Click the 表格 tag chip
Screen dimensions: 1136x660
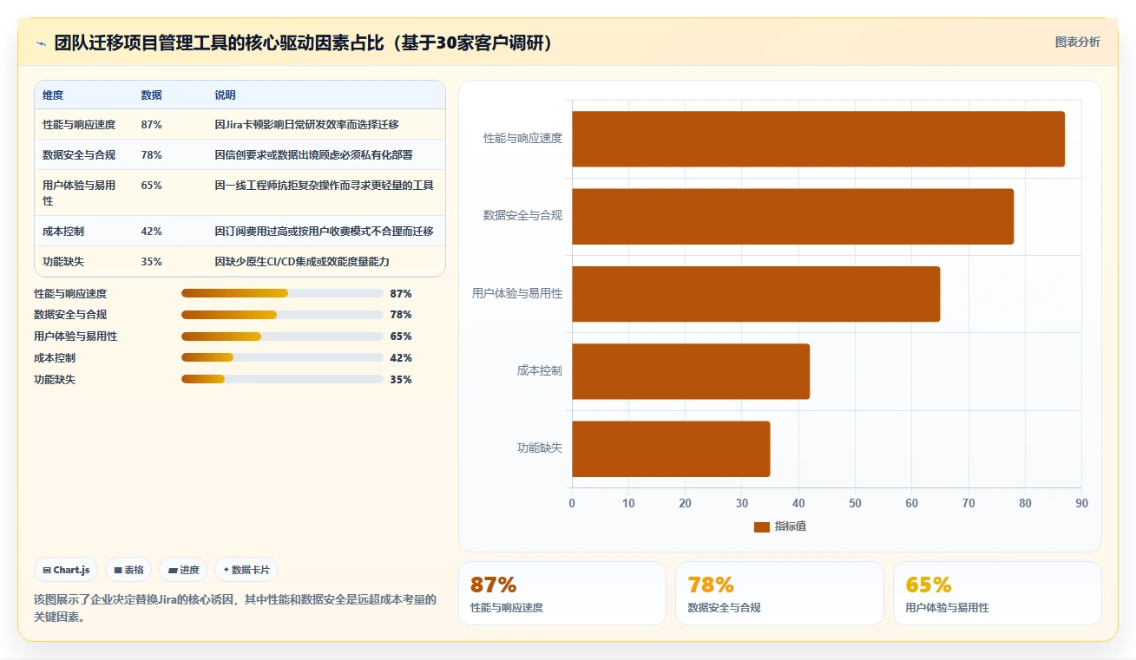coord(128,570)
